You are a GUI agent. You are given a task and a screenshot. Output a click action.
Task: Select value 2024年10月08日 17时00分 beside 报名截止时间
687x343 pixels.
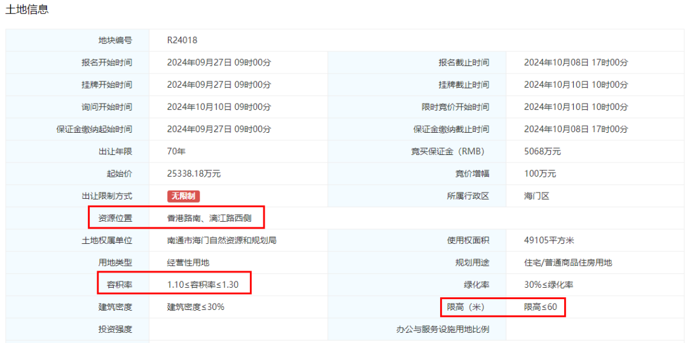pyautogui.click(x=576, y=62)
